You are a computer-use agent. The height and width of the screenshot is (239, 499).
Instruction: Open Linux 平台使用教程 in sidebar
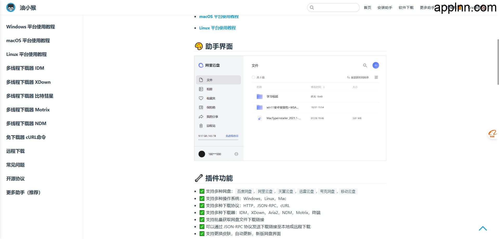[x=27, y=54]
